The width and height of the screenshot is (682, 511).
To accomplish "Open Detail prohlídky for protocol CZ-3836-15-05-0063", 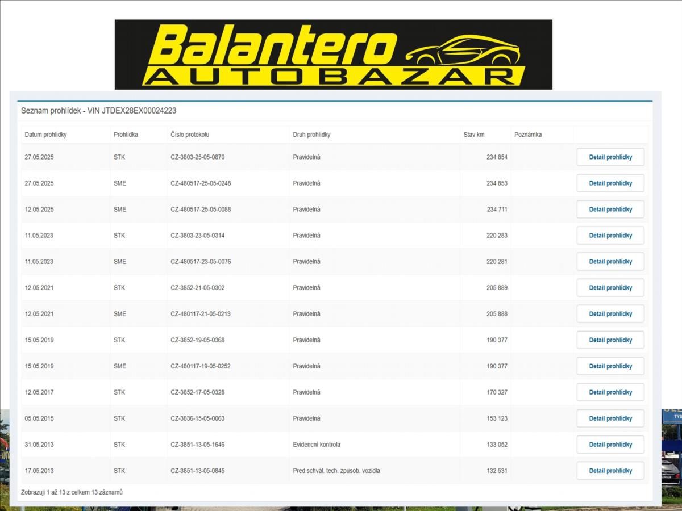I will (610, 418).
